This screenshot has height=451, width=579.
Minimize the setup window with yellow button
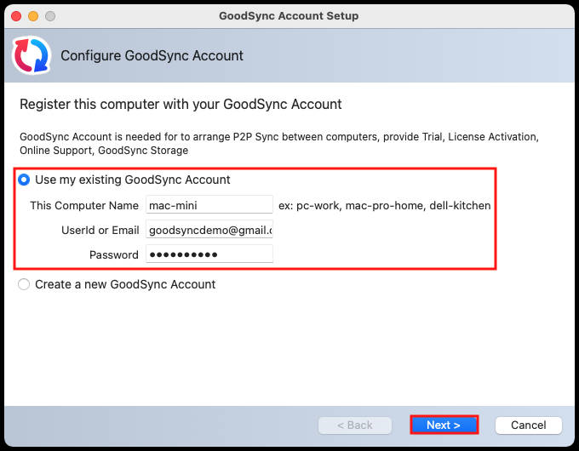click(x=33, y=16)
